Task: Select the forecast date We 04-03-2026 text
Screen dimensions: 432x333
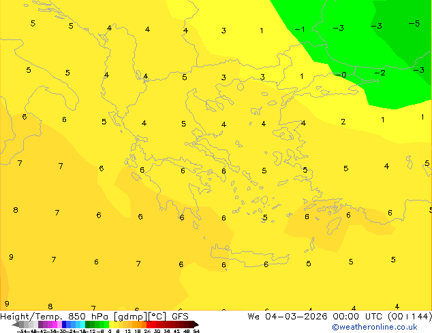Action: click(288, 317)
